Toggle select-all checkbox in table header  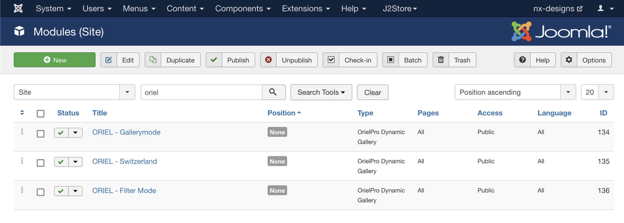click(x=41, y=113)
